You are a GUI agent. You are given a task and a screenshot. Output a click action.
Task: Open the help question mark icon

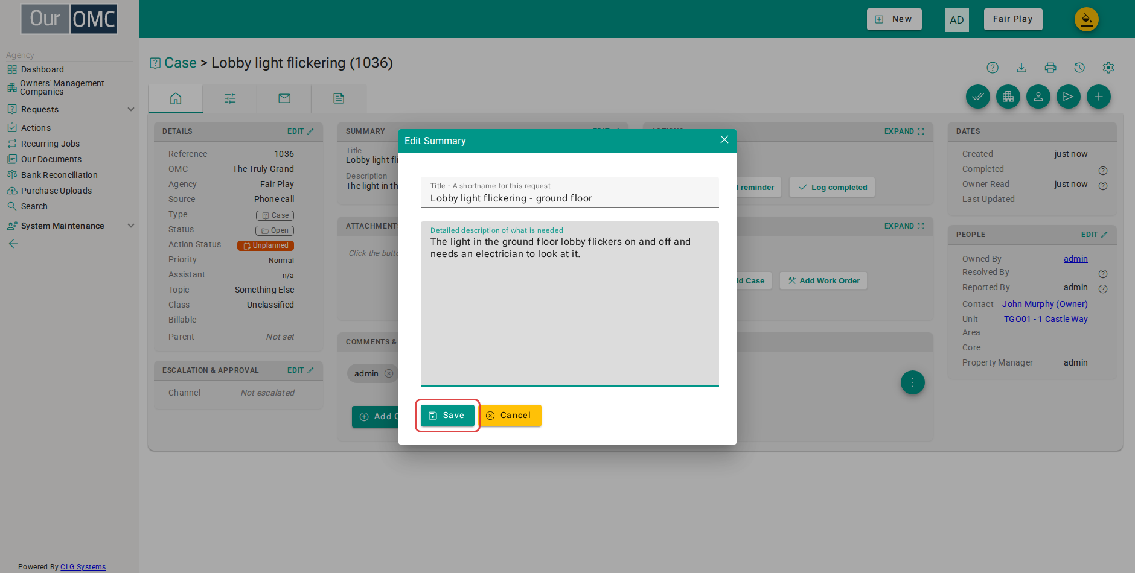click(993, 68)
